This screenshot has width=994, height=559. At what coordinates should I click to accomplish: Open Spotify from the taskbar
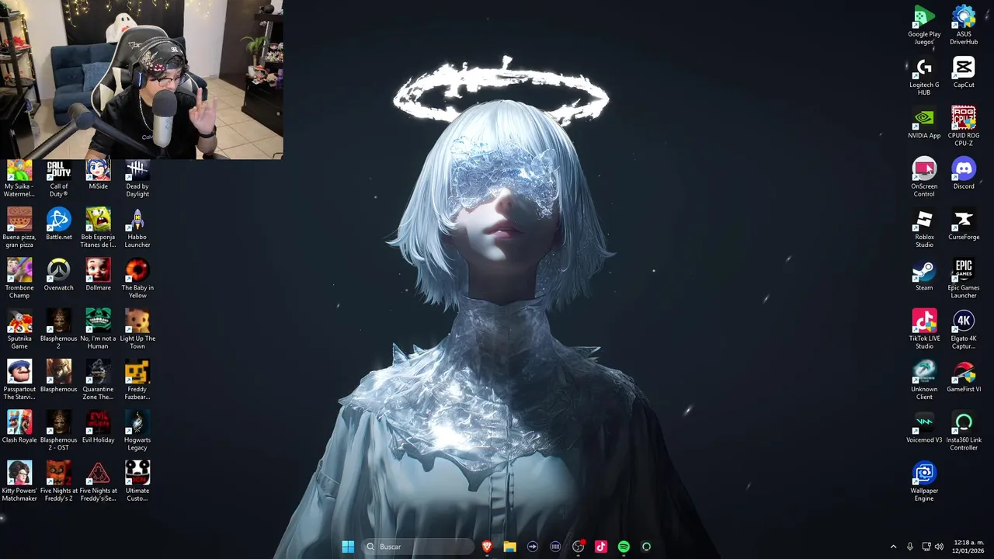(624, 547)
